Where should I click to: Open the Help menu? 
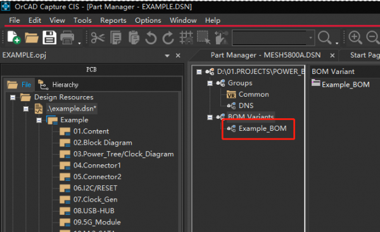click(x=213, y=20)
